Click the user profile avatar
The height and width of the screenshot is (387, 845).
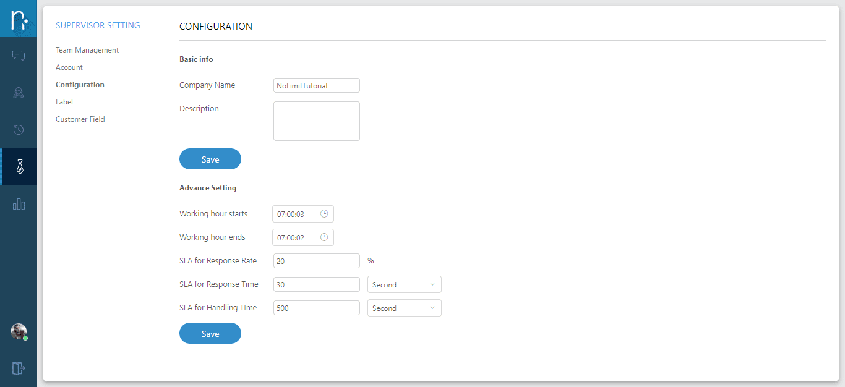pos(19,331)
